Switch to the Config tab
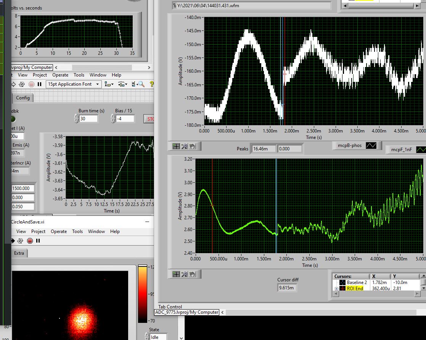The image size is (426, 340). click(x=23, y=98)
